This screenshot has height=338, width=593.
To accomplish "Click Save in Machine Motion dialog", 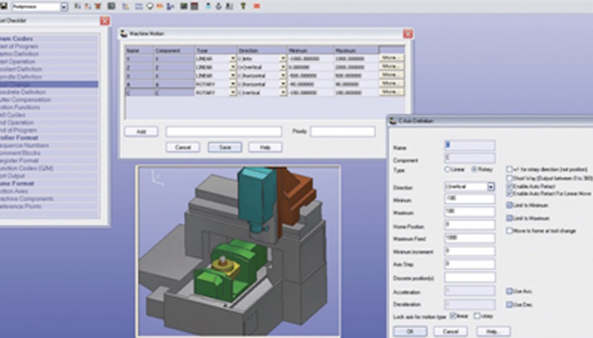I will point(225,147).
